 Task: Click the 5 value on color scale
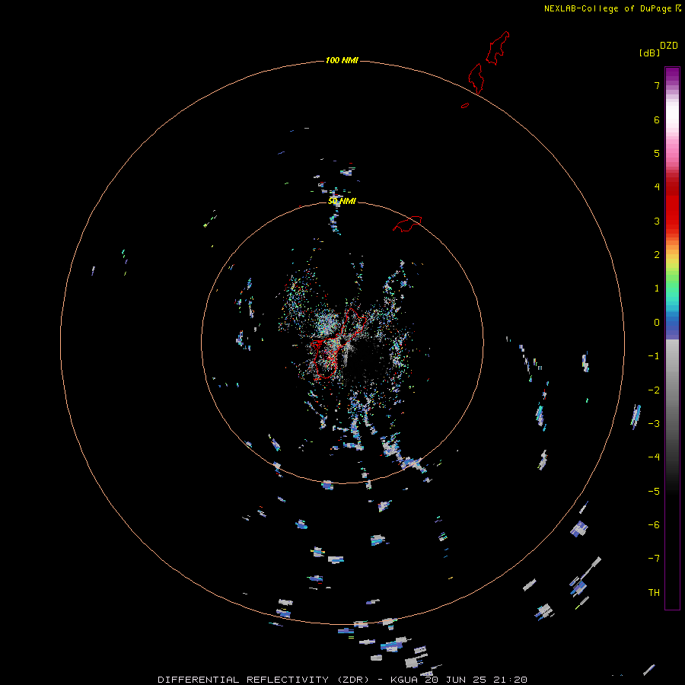[657, 153]
